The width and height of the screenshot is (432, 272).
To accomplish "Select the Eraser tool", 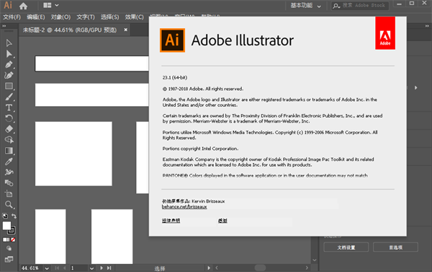I will (x=9, y=129).
